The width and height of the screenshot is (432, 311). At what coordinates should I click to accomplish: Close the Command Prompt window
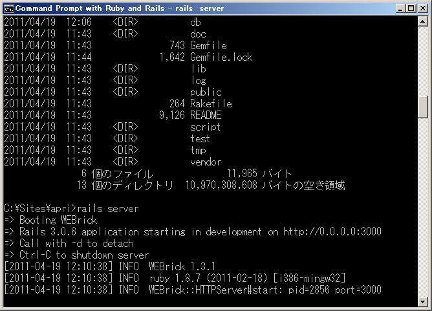tap(423, 8)
